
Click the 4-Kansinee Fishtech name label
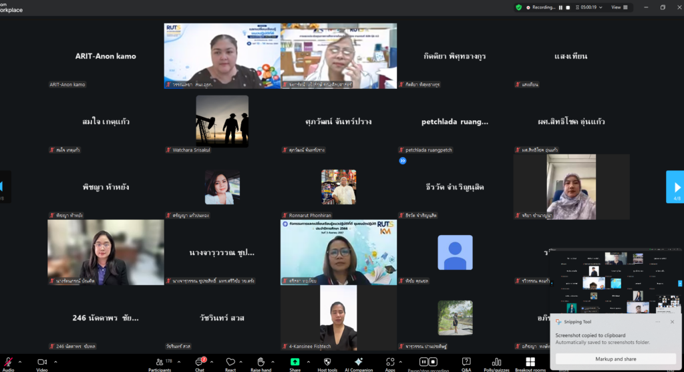tap(307, 346)
